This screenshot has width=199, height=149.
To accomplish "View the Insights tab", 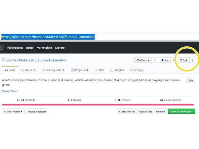I will point(117,70).
